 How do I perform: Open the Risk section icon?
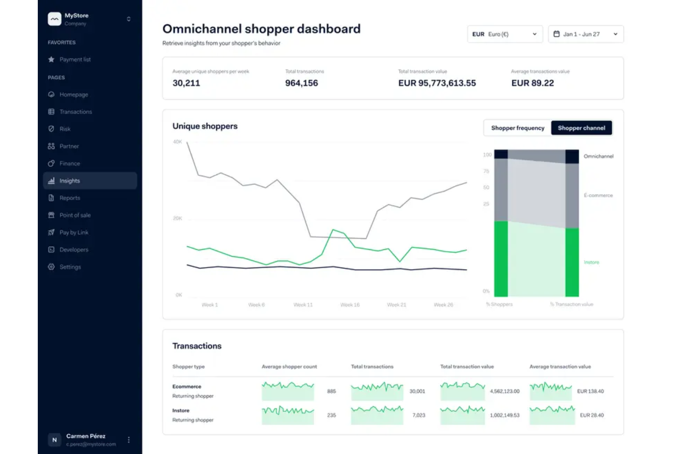point(51,129)
